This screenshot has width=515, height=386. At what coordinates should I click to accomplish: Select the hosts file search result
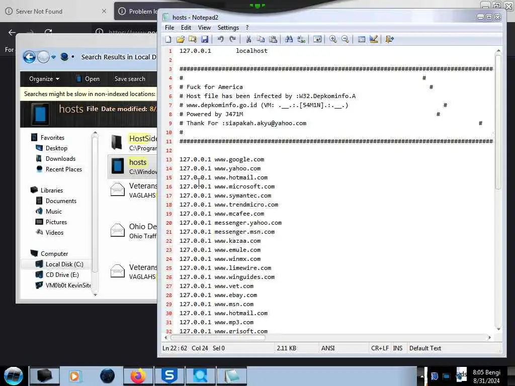point(133,166)
